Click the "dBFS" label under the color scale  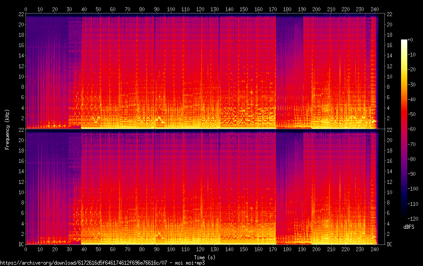(x=409, y=227)
